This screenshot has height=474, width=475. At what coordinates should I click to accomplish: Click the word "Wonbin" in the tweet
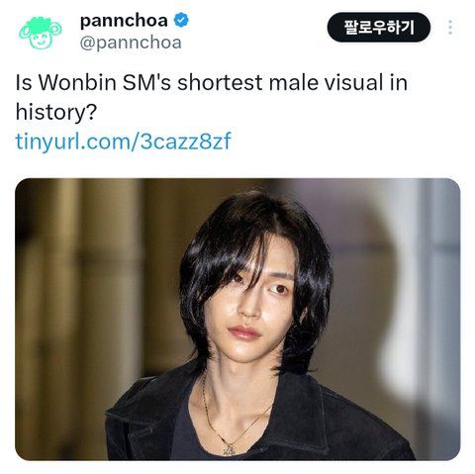[77, 82]
